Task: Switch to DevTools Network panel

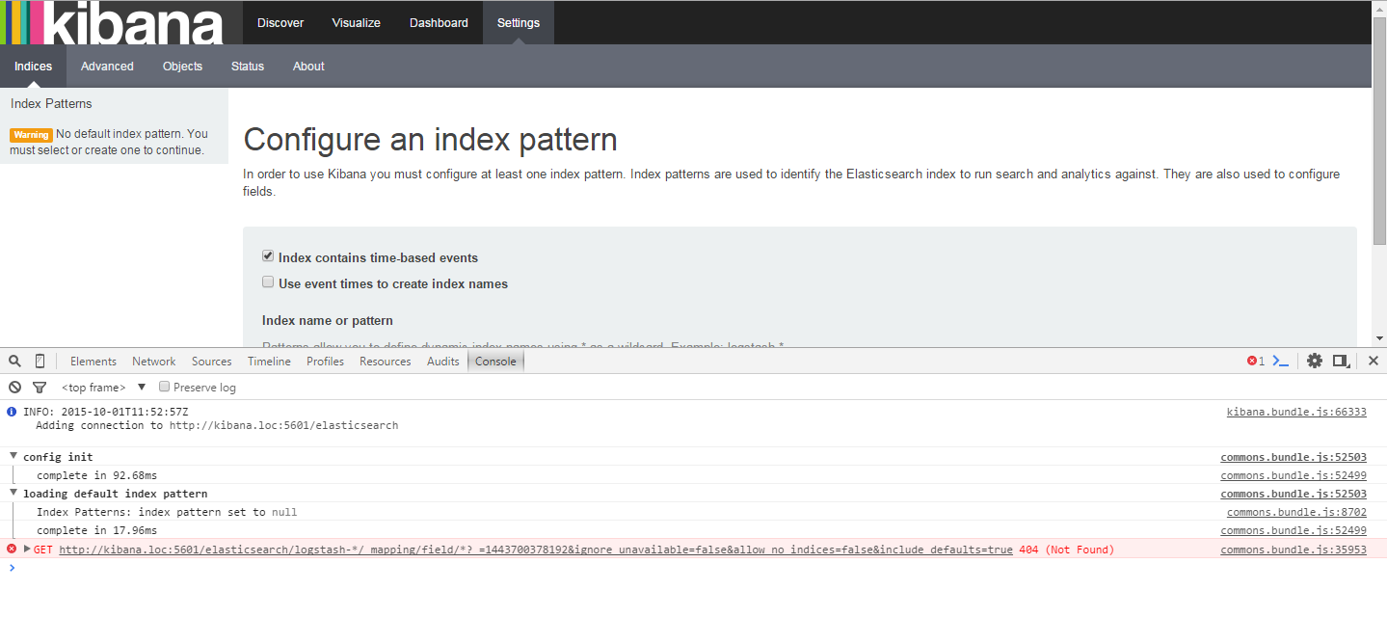Action: point(154,362)
